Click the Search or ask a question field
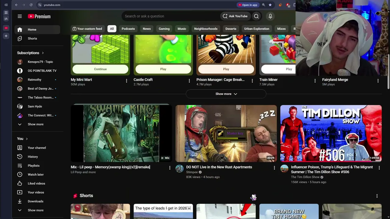This screenshot has height=219, width=390. (171, 16)
